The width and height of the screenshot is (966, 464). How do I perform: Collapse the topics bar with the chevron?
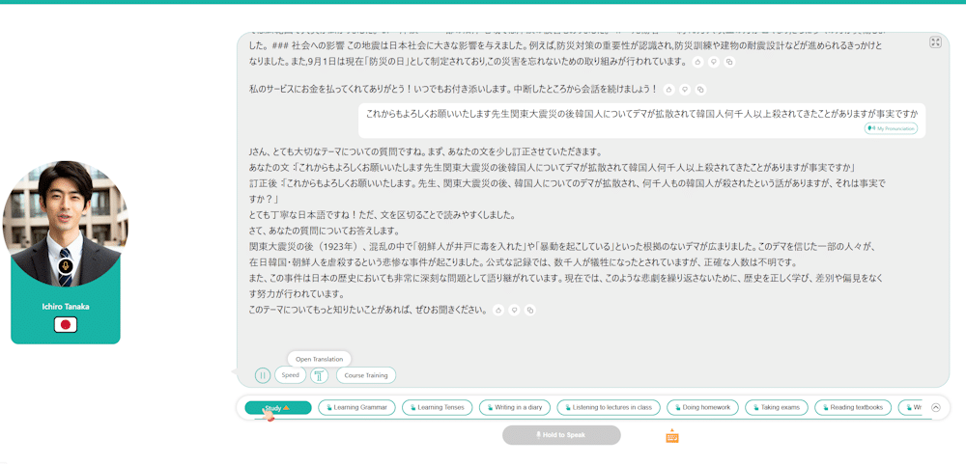click(x=936, y=407)
